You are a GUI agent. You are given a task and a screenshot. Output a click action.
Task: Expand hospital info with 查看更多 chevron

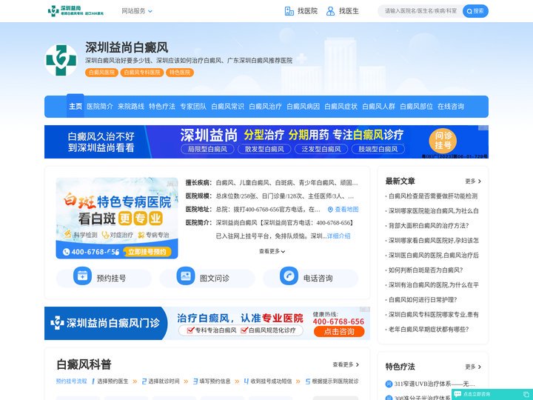(272, 251)
